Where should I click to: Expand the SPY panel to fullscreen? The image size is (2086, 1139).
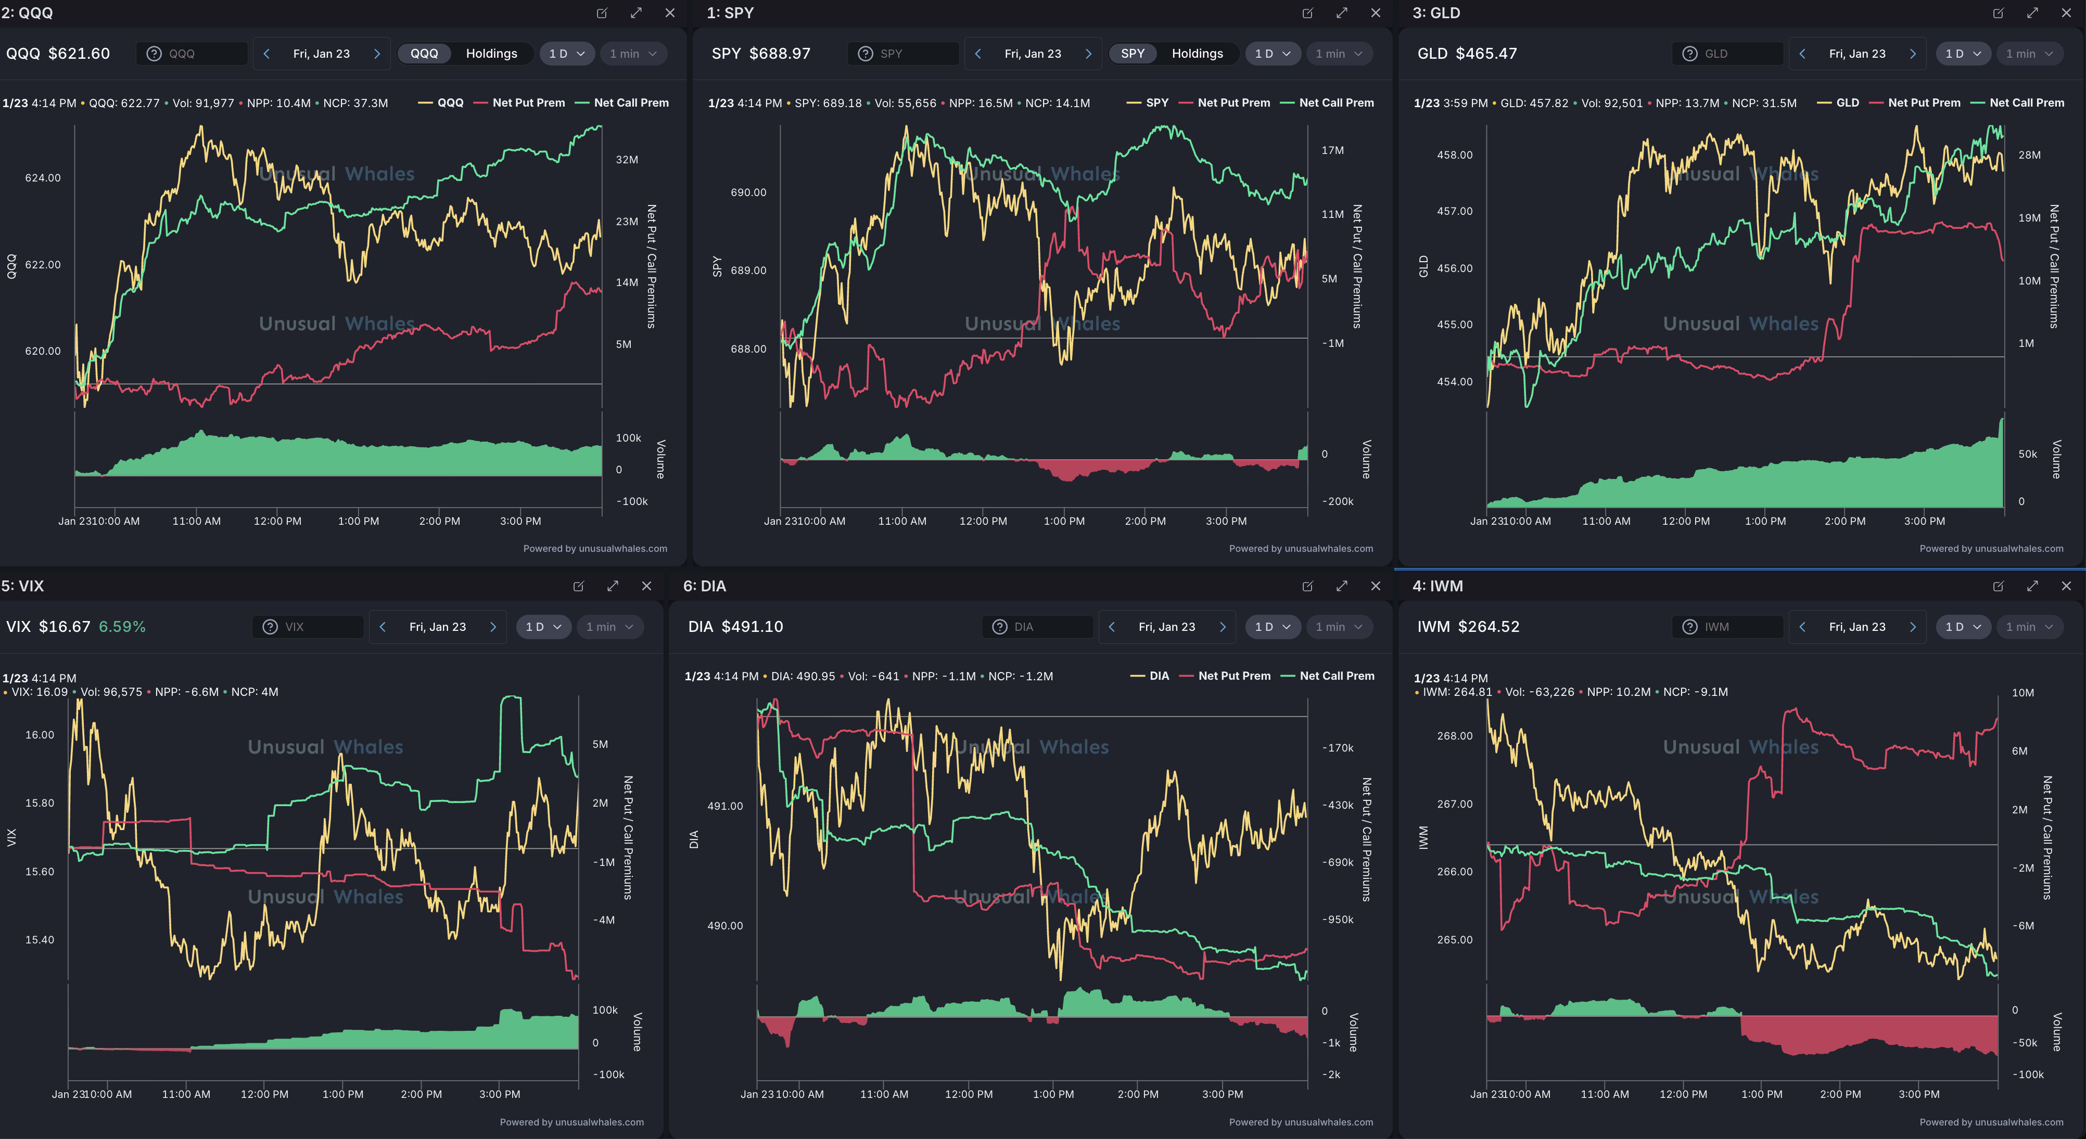1342,13
